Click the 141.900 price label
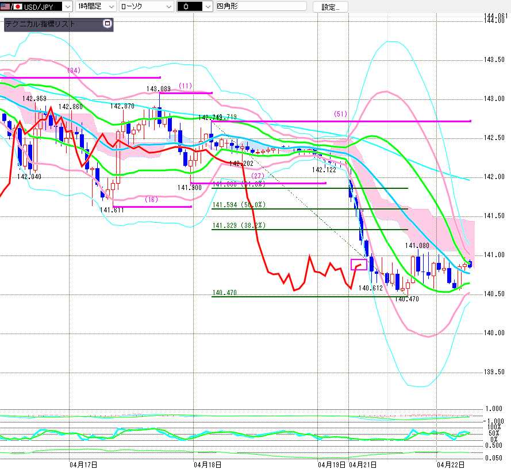This screenshot has width=511, height=469. [x=190, y=188]
